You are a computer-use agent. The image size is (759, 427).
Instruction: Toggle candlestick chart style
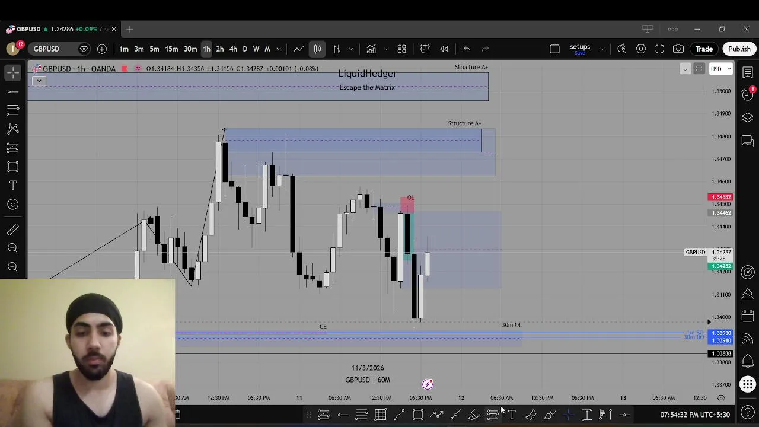coord(318,49)
